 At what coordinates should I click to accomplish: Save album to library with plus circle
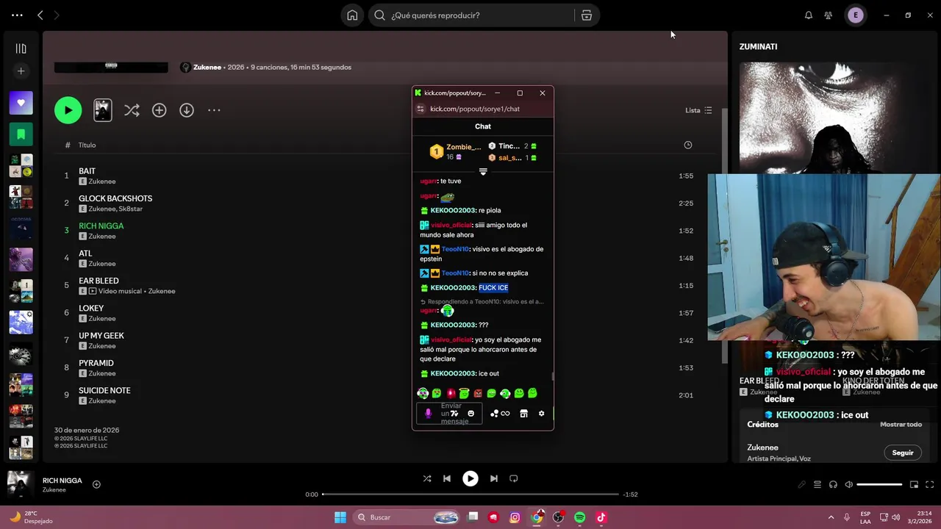[159, 110]
